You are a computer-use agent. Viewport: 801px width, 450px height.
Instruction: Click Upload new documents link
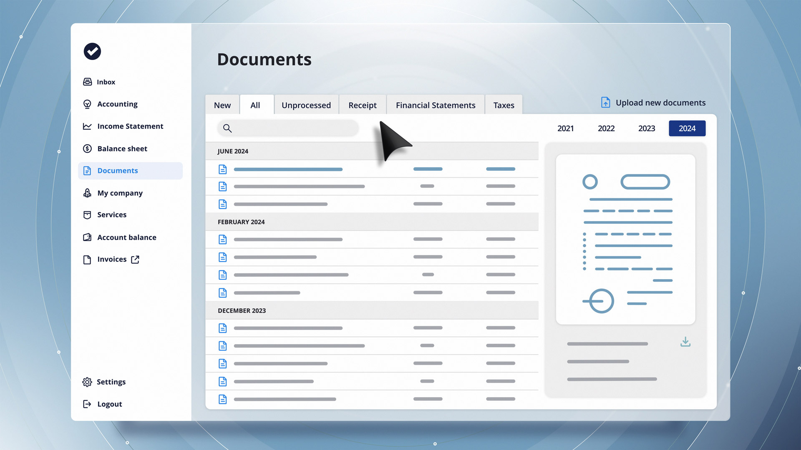pos(660,102)
